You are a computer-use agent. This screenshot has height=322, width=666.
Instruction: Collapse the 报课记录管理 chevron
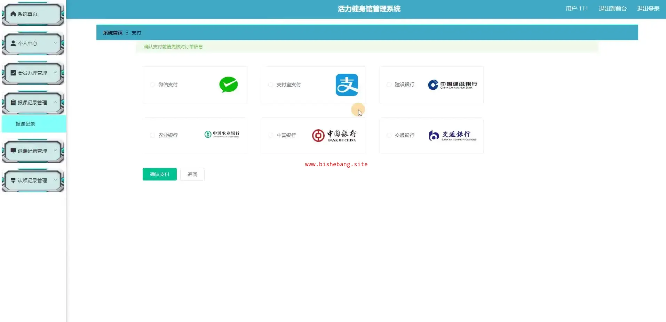(x=55, y=102)
